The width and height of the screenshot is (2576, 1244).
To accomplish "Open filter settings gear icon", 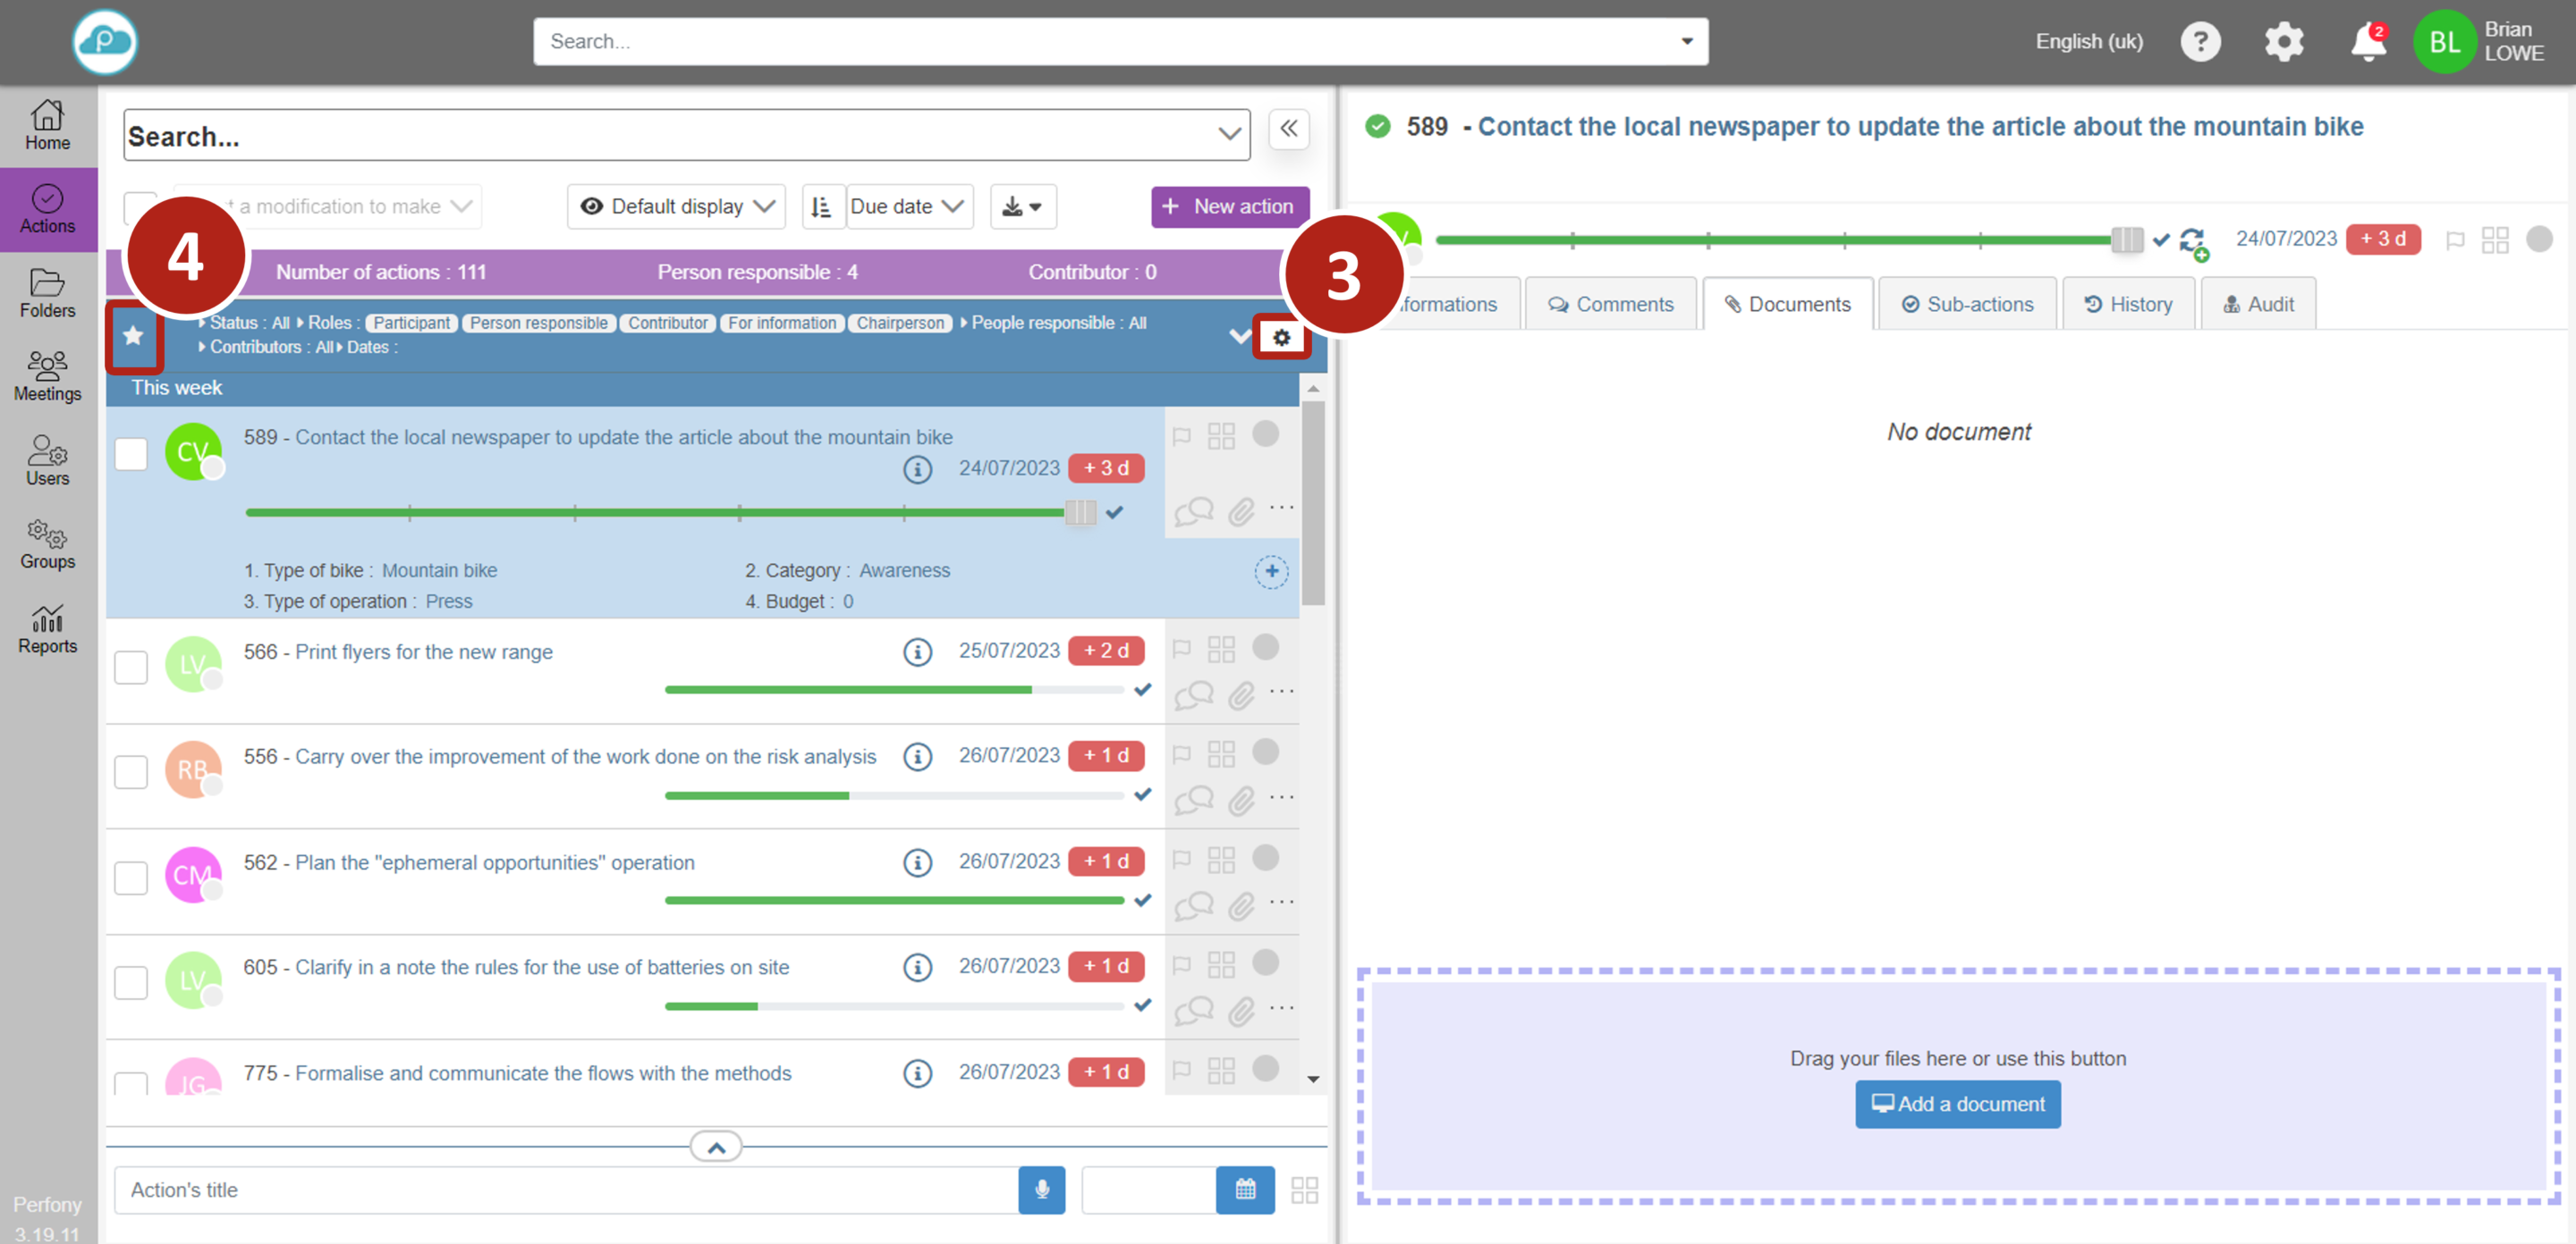I will pyautogui.click(x=1281, y=337).
